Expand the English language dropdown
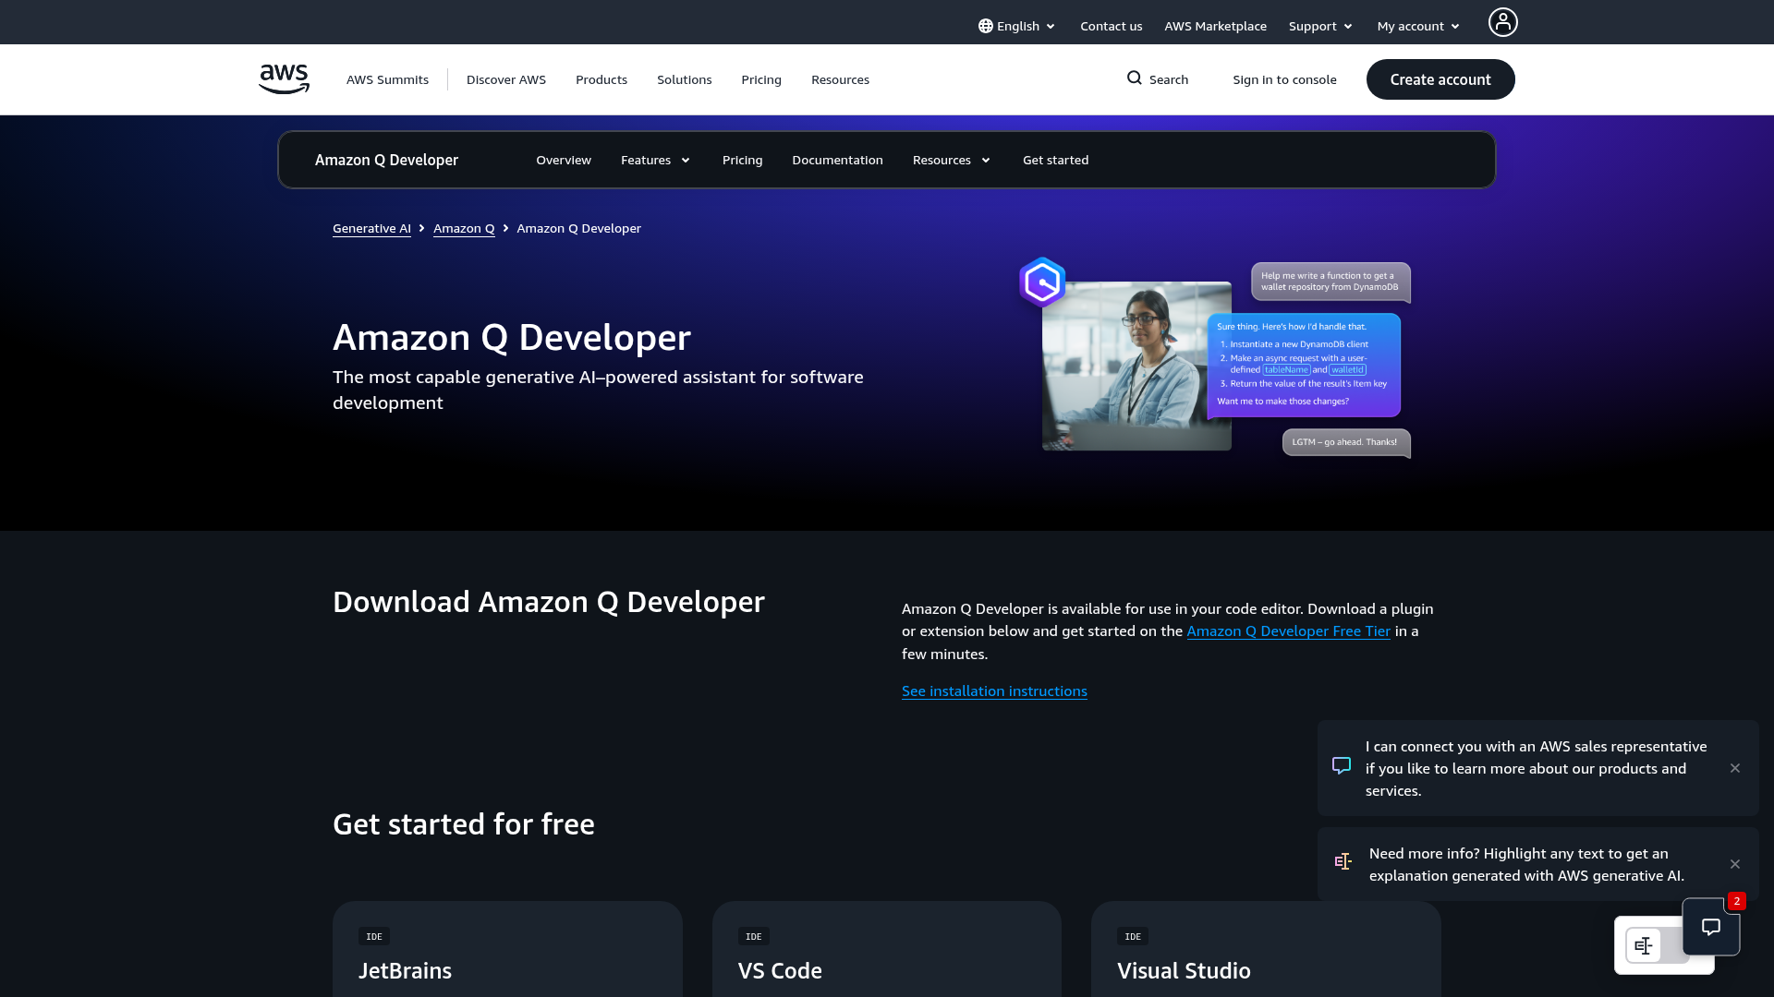The height and width of the screenshot is (997, 1774). point(1016,26)
